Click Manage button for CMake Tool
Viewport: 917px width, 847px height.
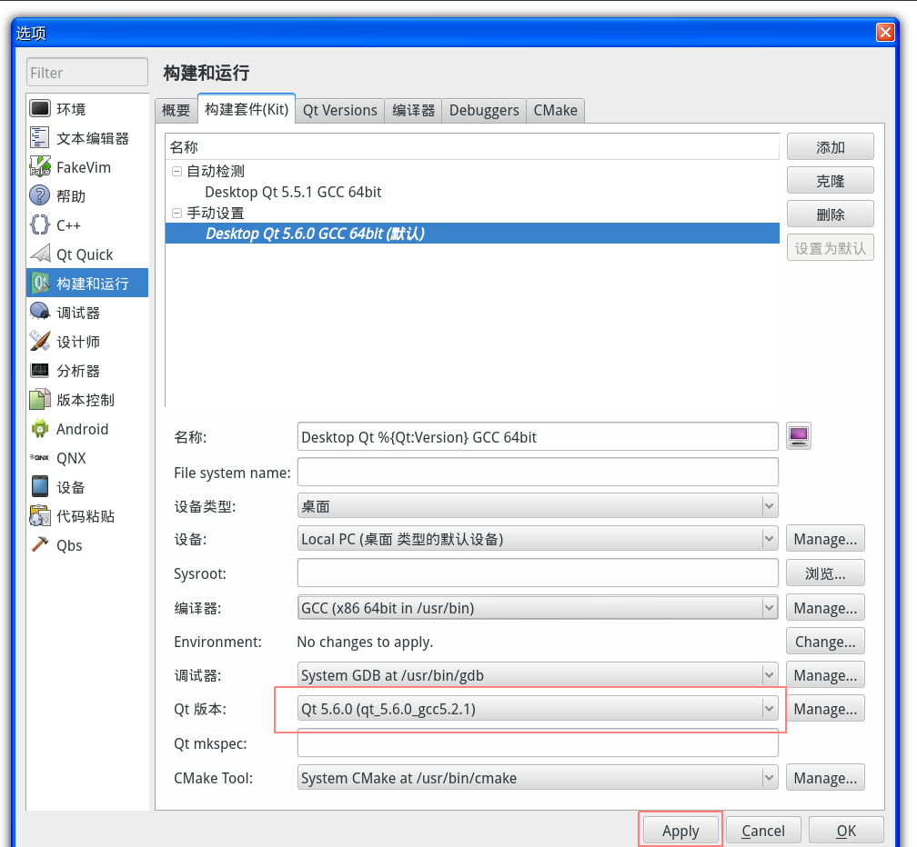click(x=825, y=778)
